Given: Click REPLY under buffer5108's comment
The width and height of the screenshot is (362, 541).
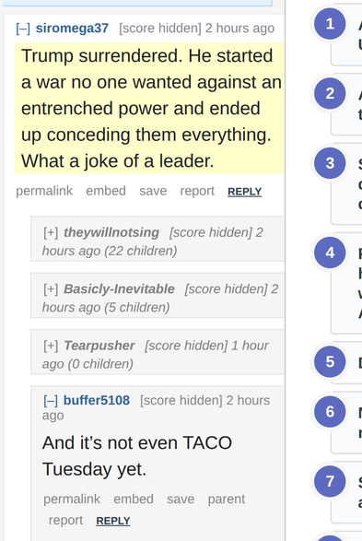Looking at the screenshot, I should tap(113, 521).
